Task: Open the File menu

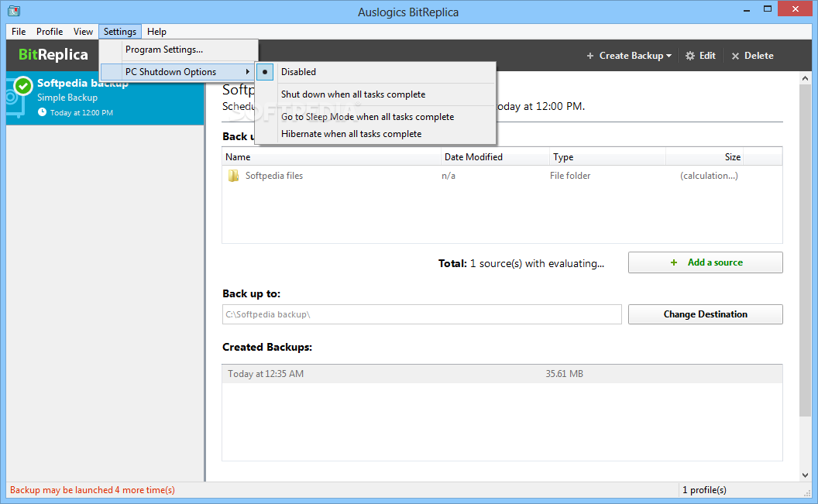Action: (x=19, y=32)
